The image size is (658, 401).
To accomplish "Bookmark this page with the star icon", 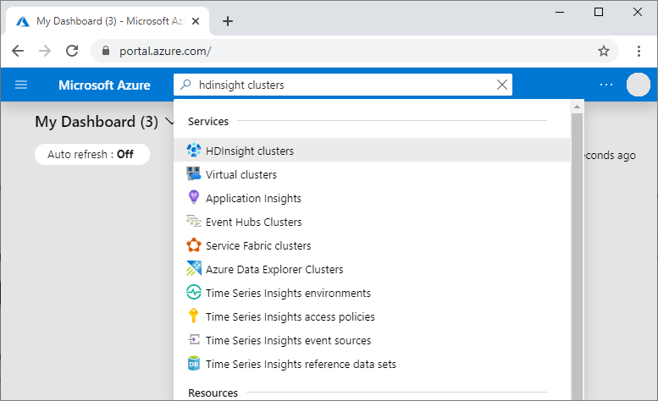I will click(x=604, y=51).
